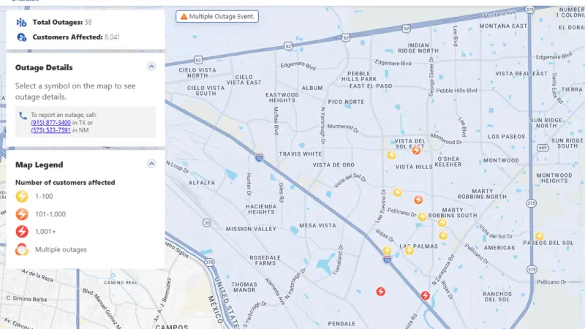Click the Customers Affected icon
The width and height of the screenshot is (585, 329).
click(x=22, y=37)
